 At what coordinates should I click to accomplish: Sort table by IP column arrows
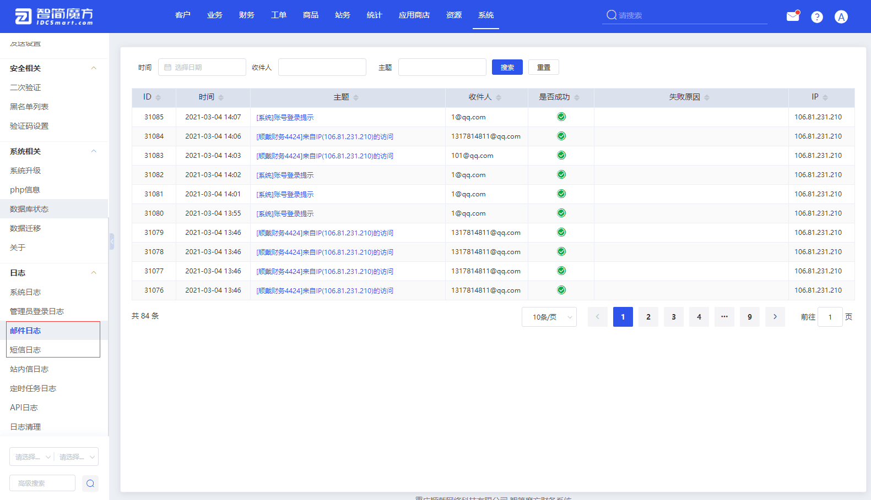(x=825, y=97)
